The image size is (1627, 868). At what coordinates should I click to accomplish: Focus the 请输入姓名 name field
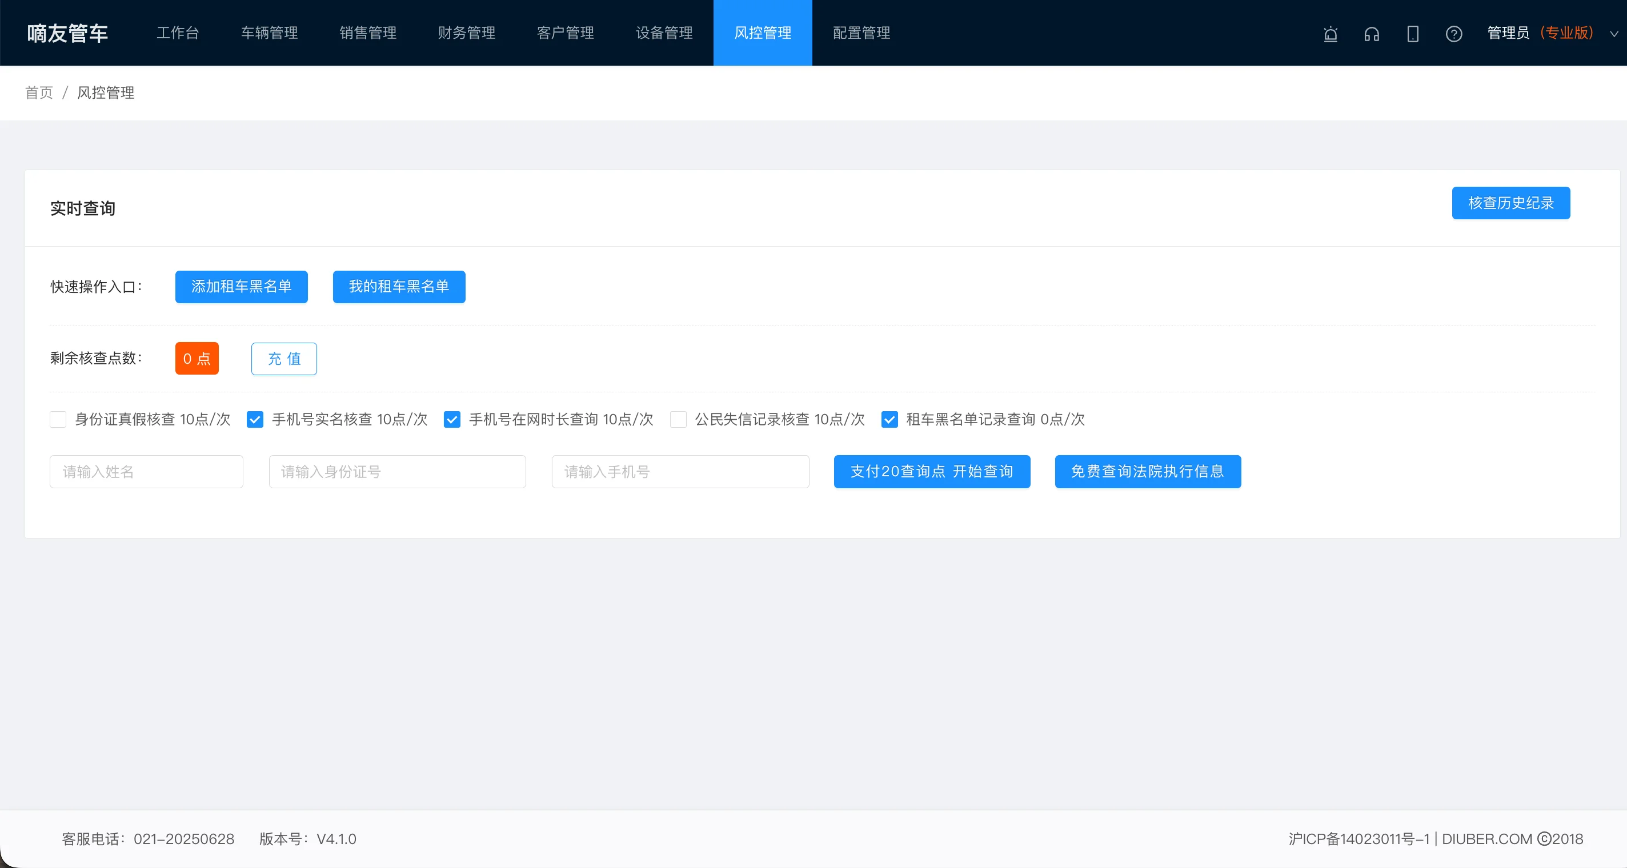pyautogui.click(x=146, y=472)
